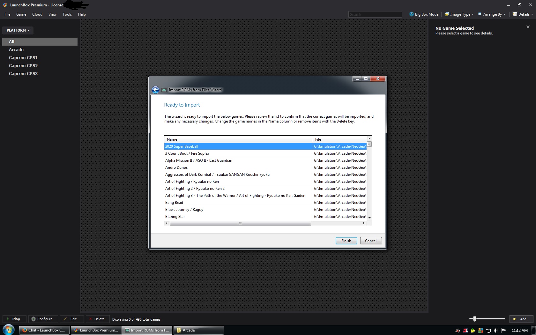Click the Edit button
The height and width of the screenshot is (335, 536).
pyautogui.click(x=72, y=319)
